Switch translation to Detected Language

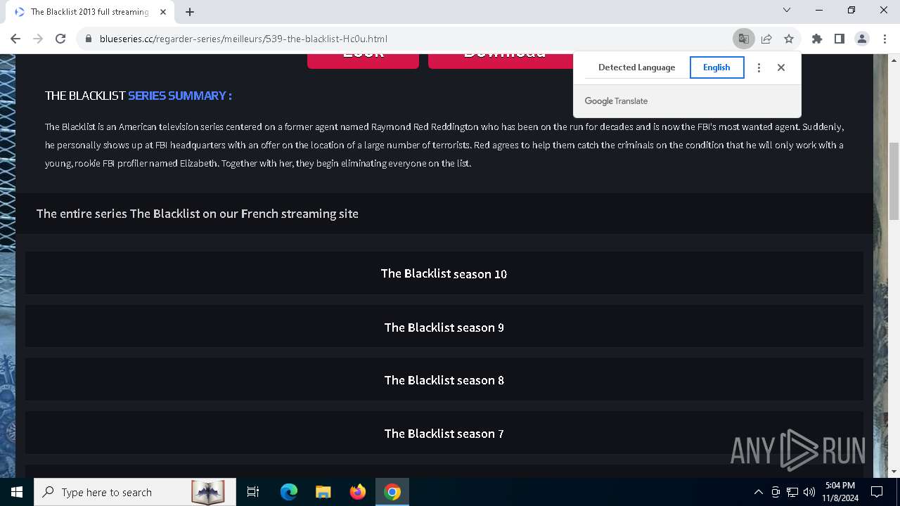coord(636,67)
